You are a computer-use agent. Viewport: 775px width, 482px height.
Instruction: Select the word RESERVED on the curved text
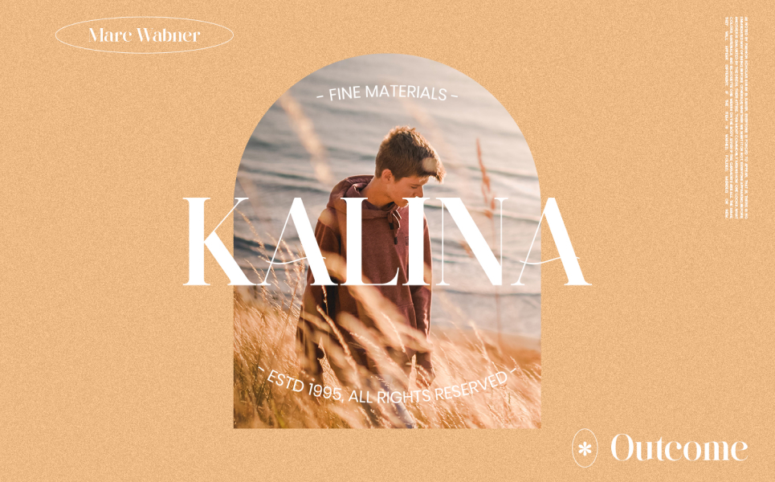pos(471,385)
